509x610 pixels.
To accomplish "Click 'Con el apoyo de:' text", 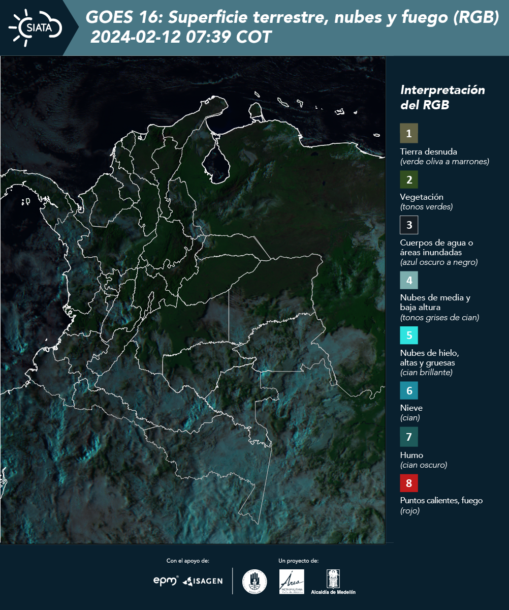I will tap(188, 561).
